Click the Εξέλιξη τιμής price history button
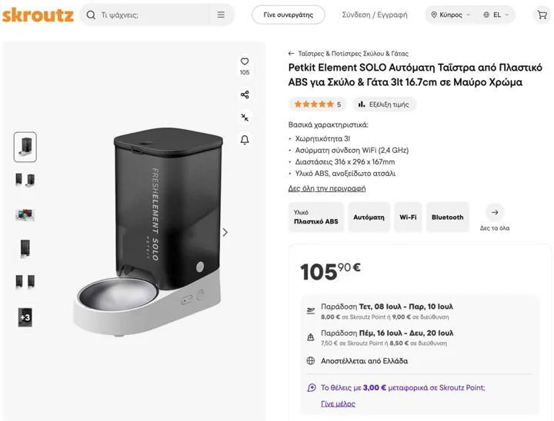 click(384, 104)
